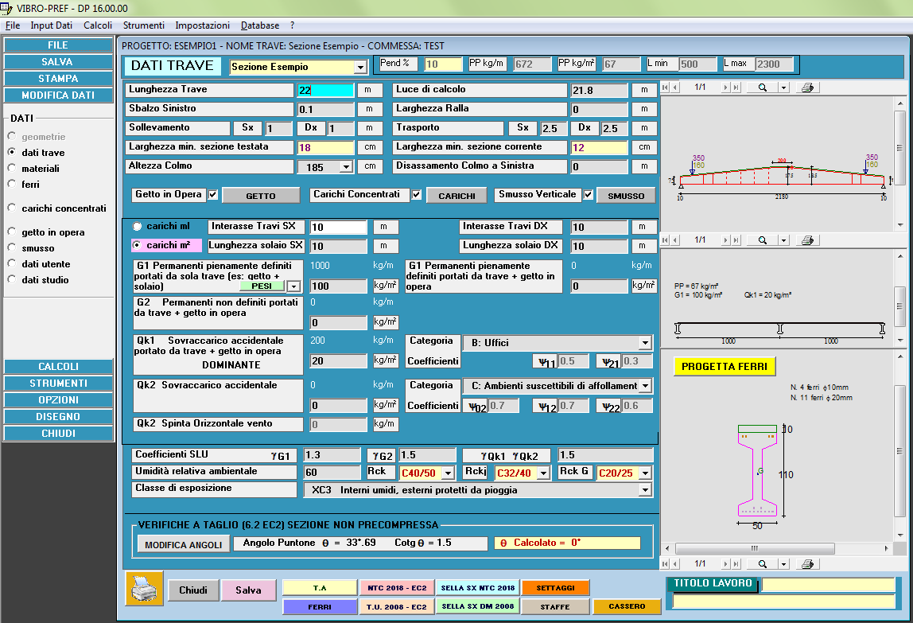Go to previous page in beam elevation preview
Image resolution: width=913 pixels, height=623 pixels.
(x=675, y=88)
